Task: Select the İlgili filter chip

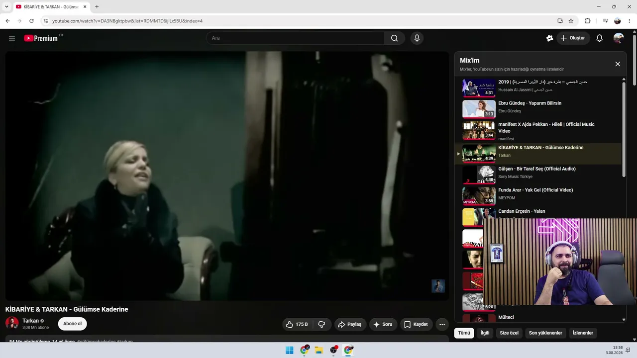Action: 485,333
